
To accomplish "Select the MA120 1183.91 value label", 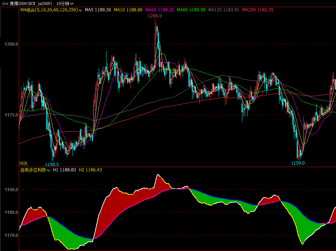I will tap(224, 10).
